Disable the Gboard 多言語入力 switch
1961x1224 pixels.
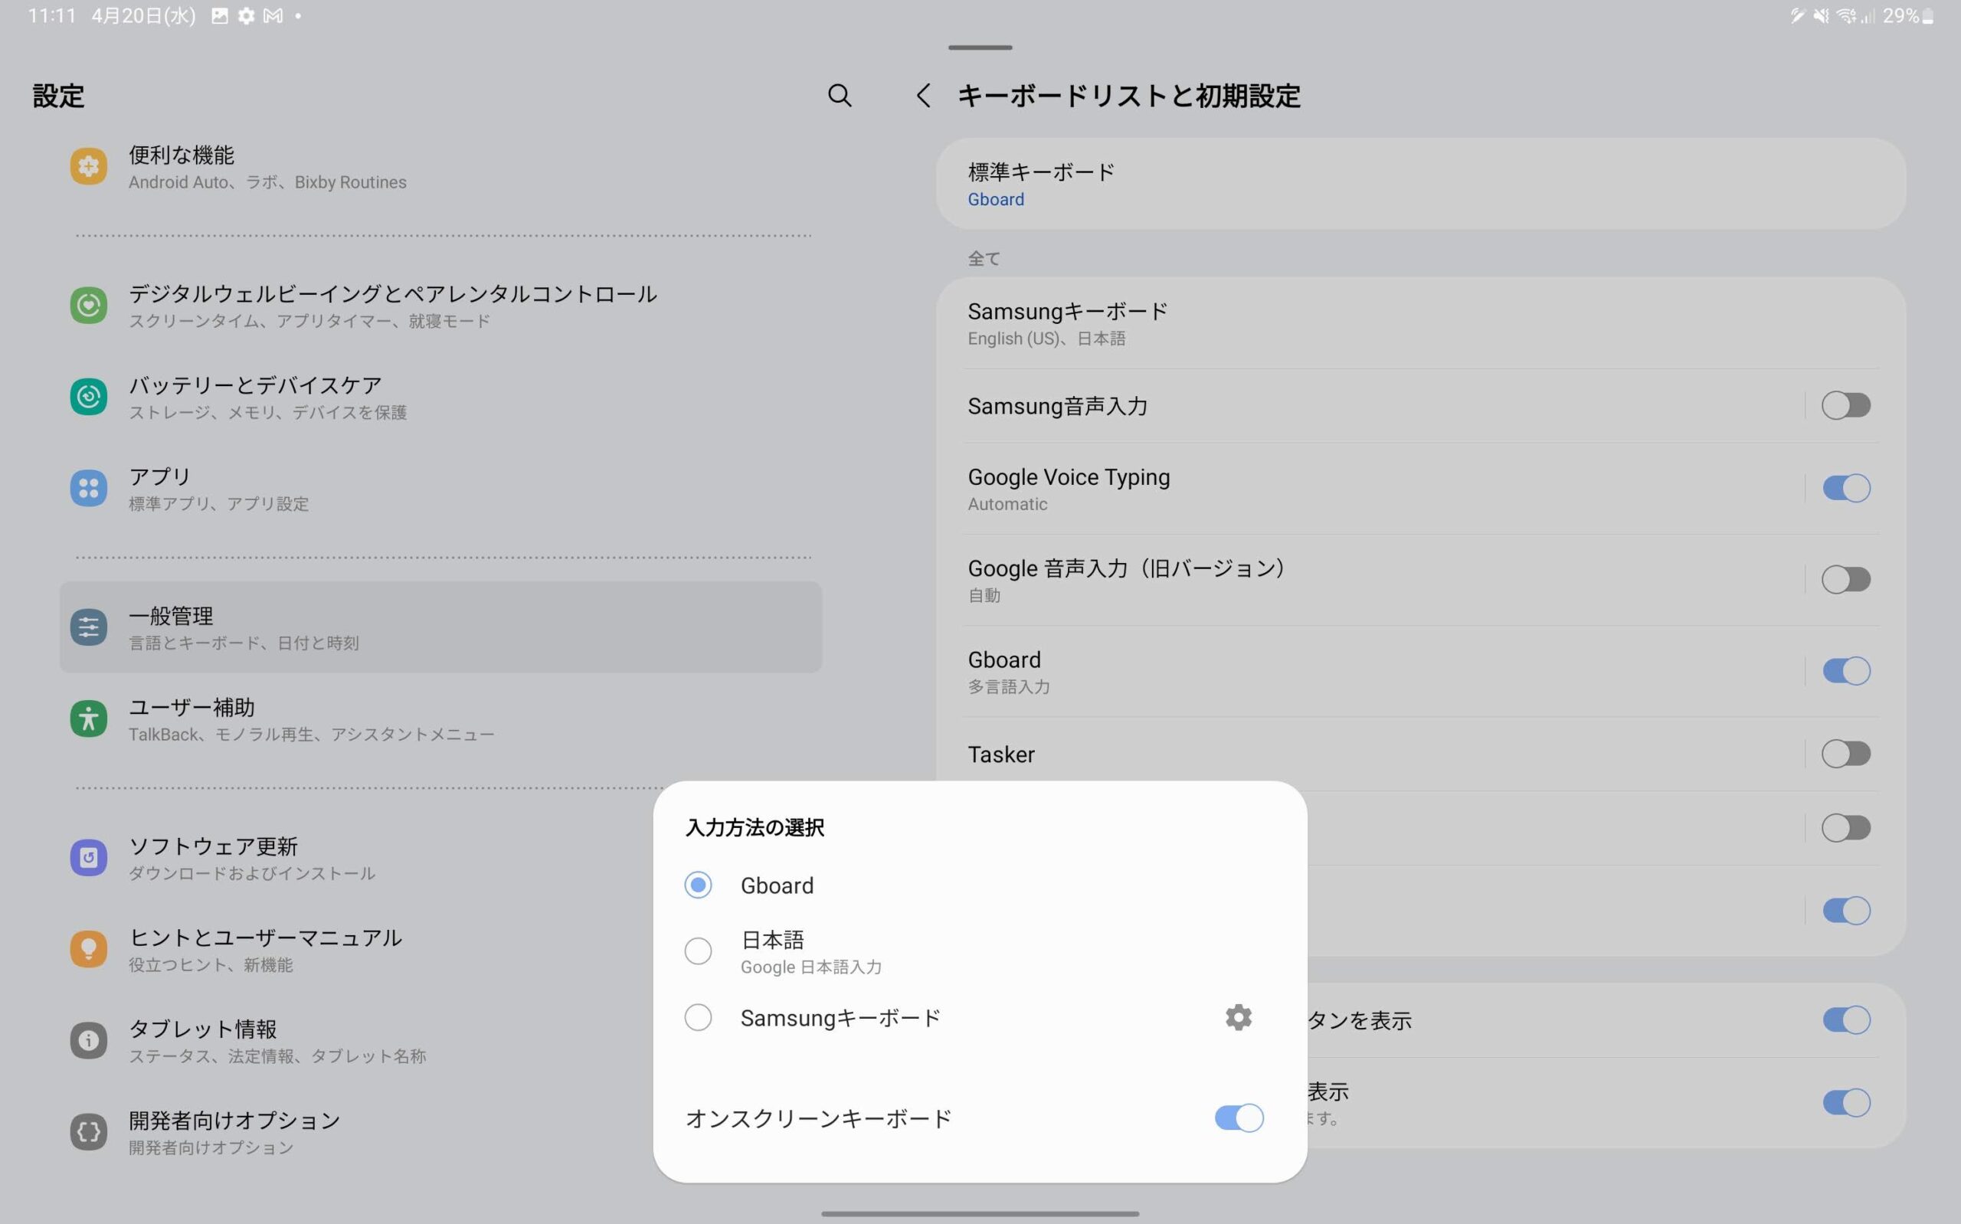(1845, 671)
